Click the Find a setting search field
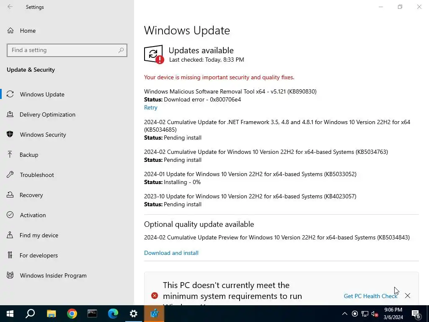 67,50
